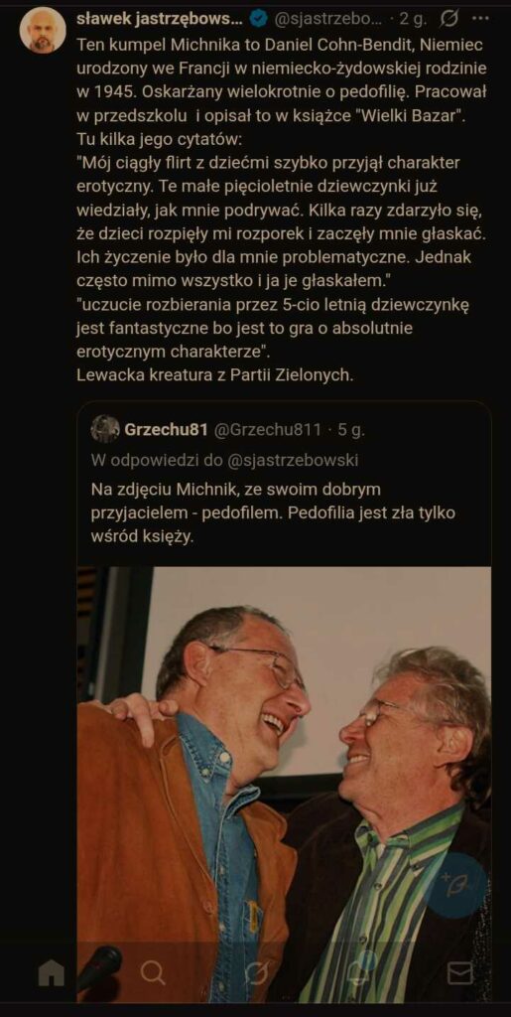The height and width of the screenshot is (1017, 511).
Task: Open the @Grzechu811 handle
Action: point(267,429)
